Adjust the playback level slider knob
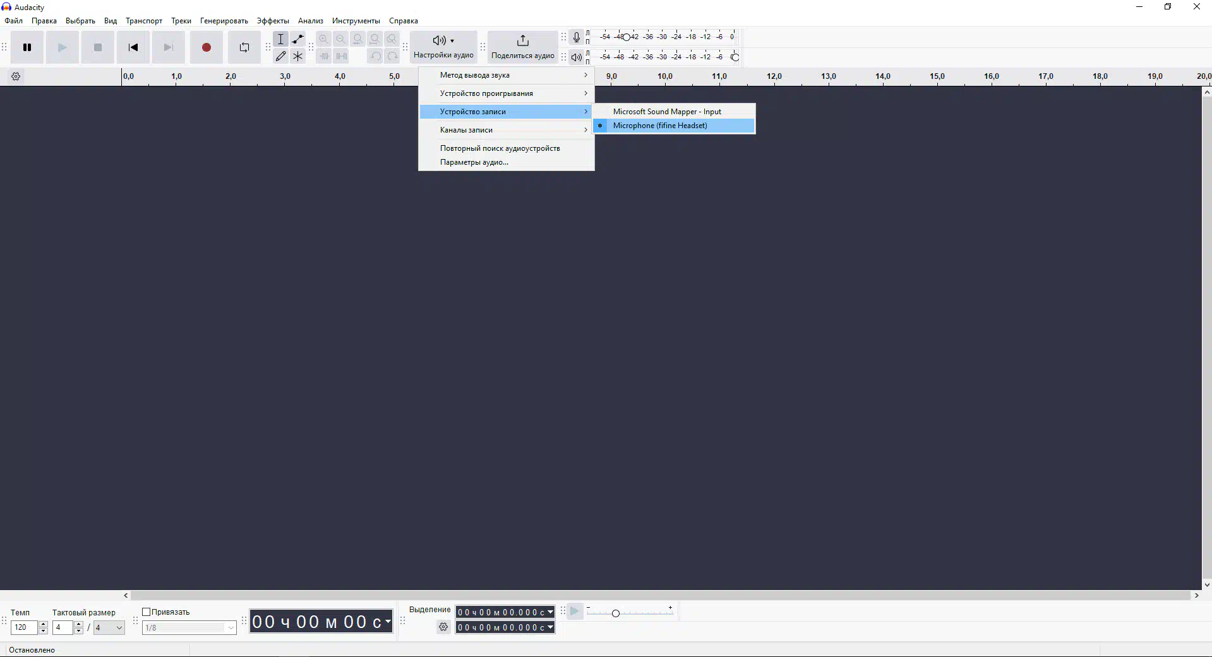The width and height of the screenshot is (1212, 657). (x=735, y=57)
